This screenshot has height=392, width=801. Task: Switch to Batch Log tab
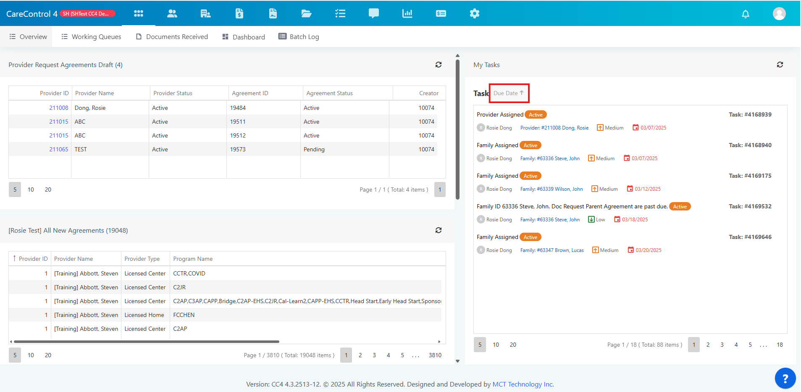(299, 37)
